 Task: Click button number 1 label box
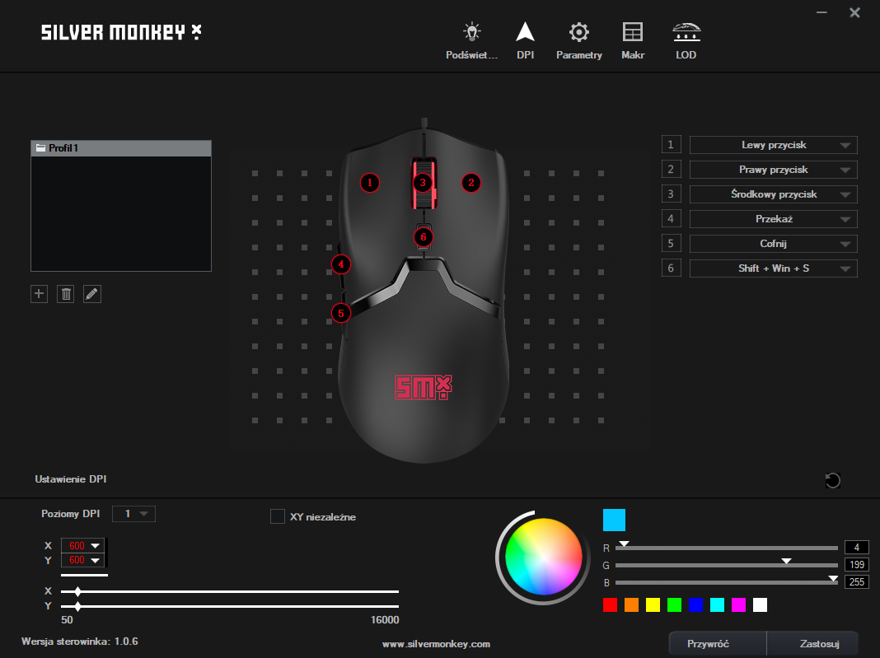tap(671, 145)
